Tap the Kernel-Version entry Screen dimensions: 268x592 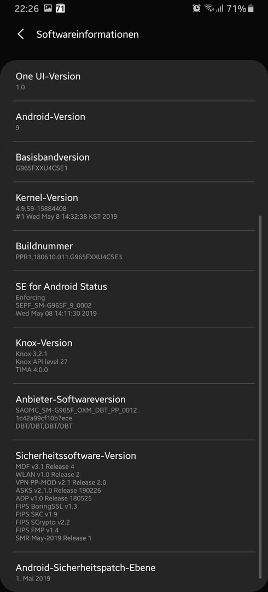coord(134,206)
